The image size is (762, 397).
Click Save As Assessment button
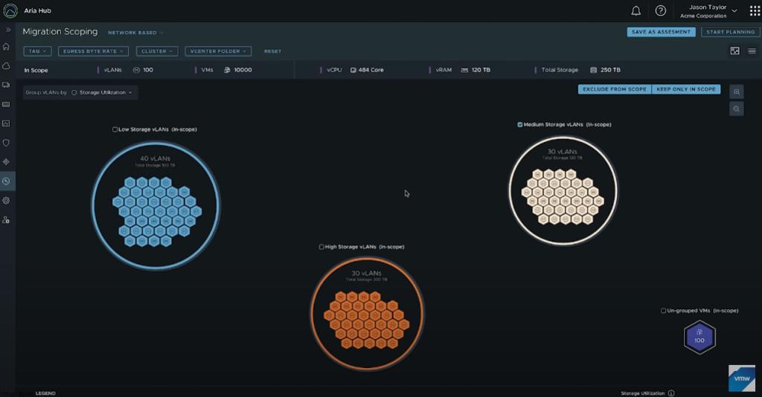(x=661, y=32)
